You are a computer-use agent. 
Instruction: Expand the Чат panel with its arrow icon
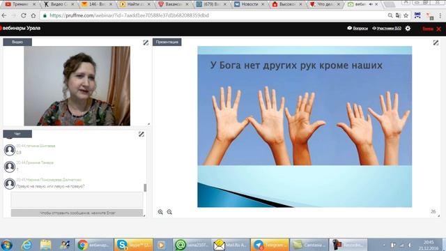141,134
